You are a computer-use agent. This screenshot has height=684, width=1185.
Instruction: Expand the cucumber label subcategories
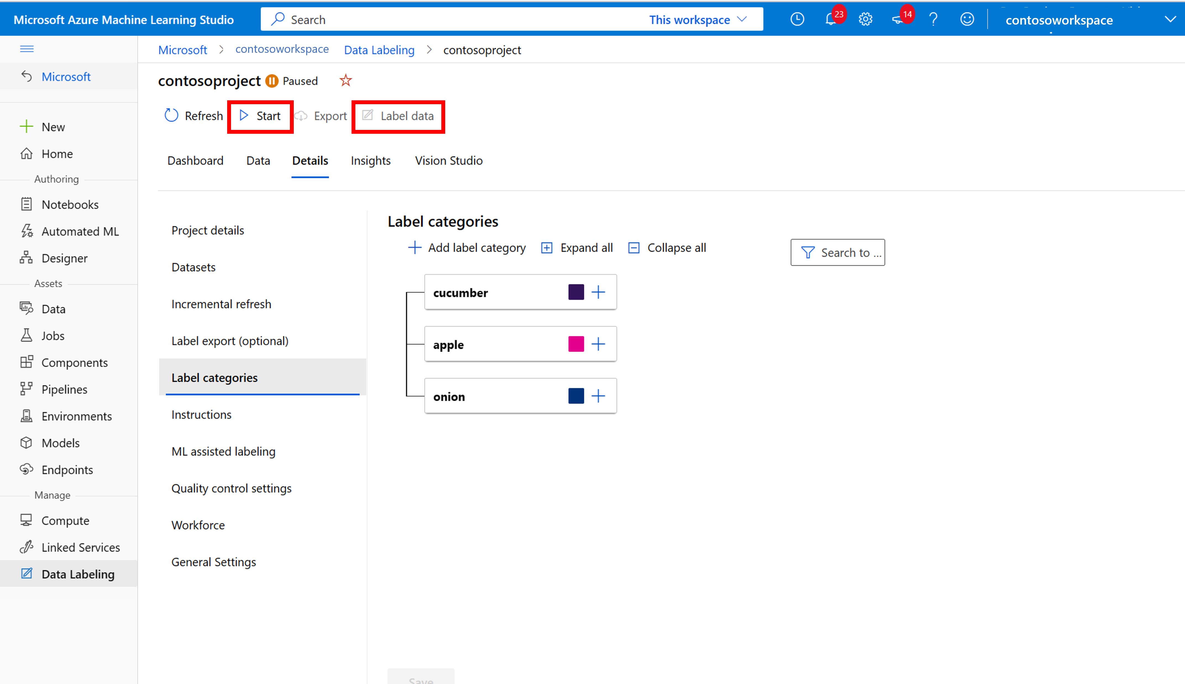point(598,292)
